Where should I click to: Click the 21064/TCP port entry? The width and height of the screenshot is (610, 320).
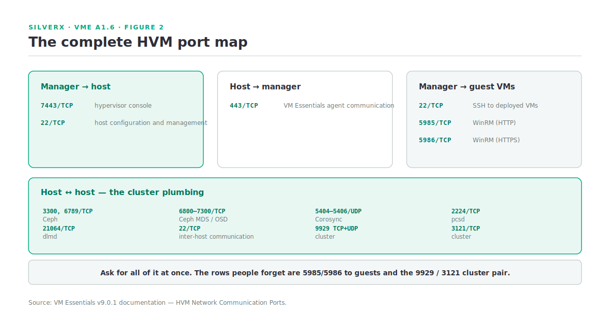pyautogui.click(x=59, y=229)
